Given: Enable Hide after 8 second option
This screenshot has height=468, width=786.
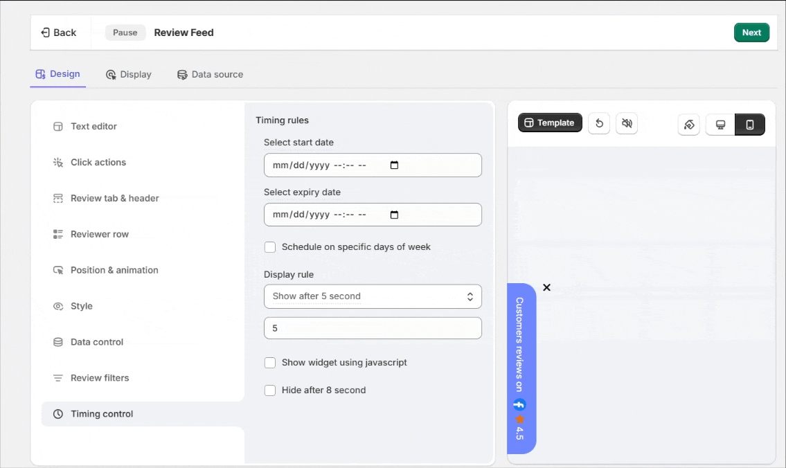Looking at the screenshot, I should coord(270,390).
